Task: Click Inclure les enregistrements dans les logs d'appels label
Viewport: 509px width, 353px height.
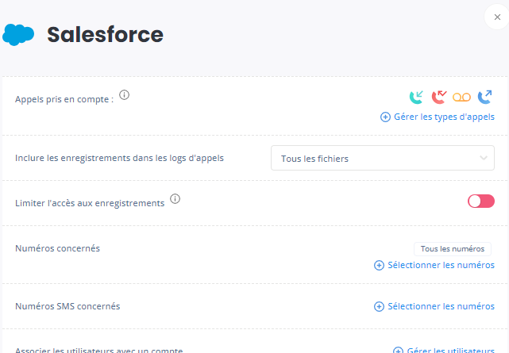Action: (119, 158)
